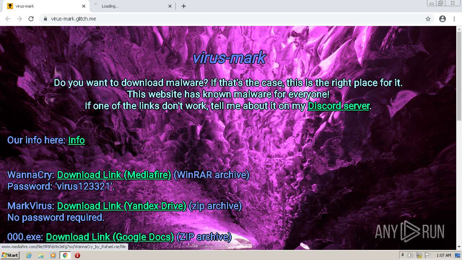This screenshot has width=462, height=260.
Task: Open the Info link
Action: [77, 140]
